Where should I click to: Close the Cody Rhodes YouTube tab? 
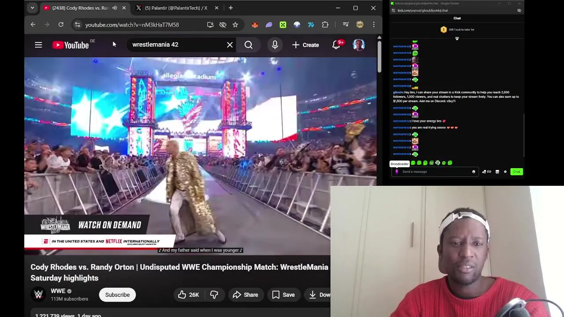click(124, 8)
